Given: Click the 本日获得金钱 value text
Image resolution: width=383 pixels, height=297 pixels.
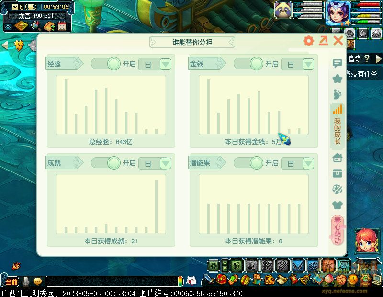Looking at the screenshot, I should click(x=254, y=142).
